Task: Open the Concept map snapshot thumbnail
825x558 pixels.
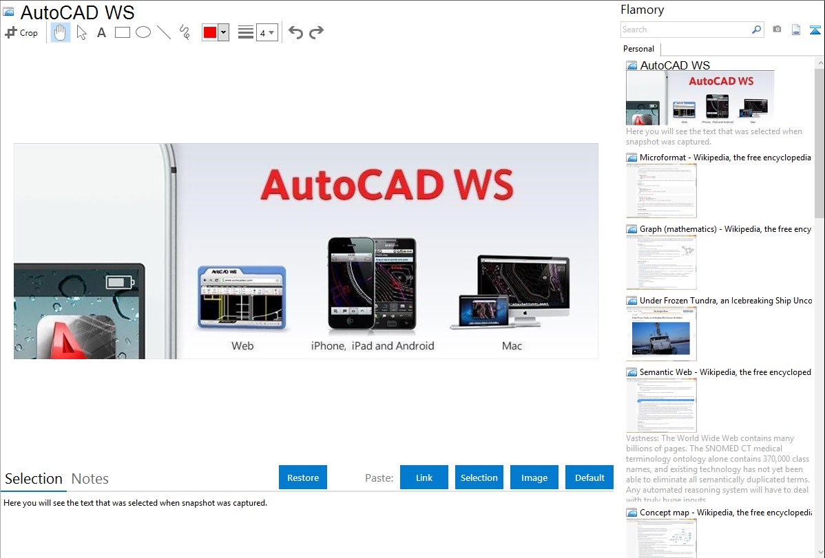Action: coord(661,538)
